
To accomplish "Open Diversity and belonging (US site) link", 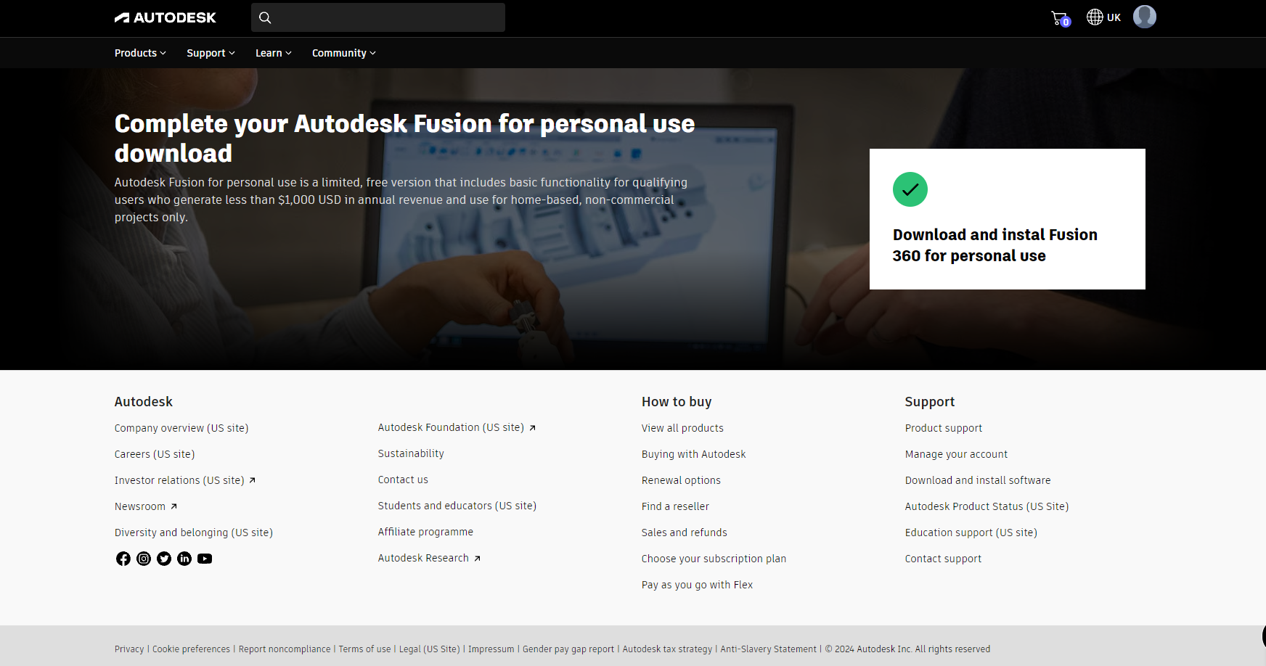I will [194, 533].
